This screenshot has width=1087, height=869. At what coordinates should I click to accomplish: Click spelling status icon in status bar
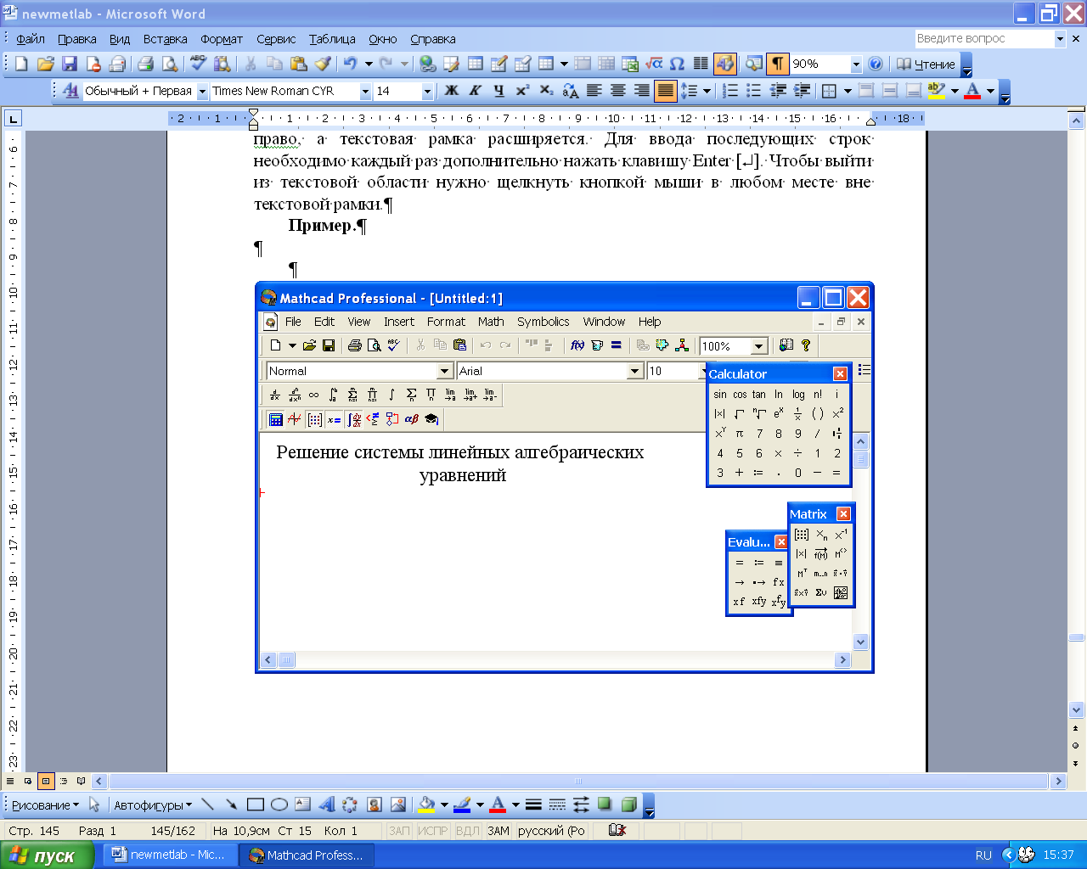tap(617, 831)
